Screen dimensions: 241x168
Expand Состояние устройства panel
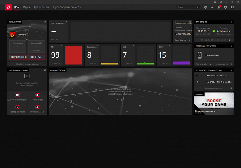[232, 46]
